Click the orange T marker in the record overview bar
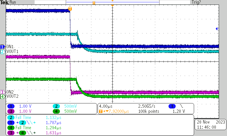Viewport: 227px width, 136px height. point(94,3)
